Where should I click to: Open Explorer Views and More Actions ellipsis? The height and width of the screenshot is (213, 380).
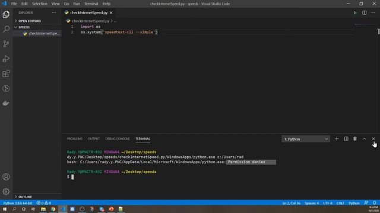point(54,13)
